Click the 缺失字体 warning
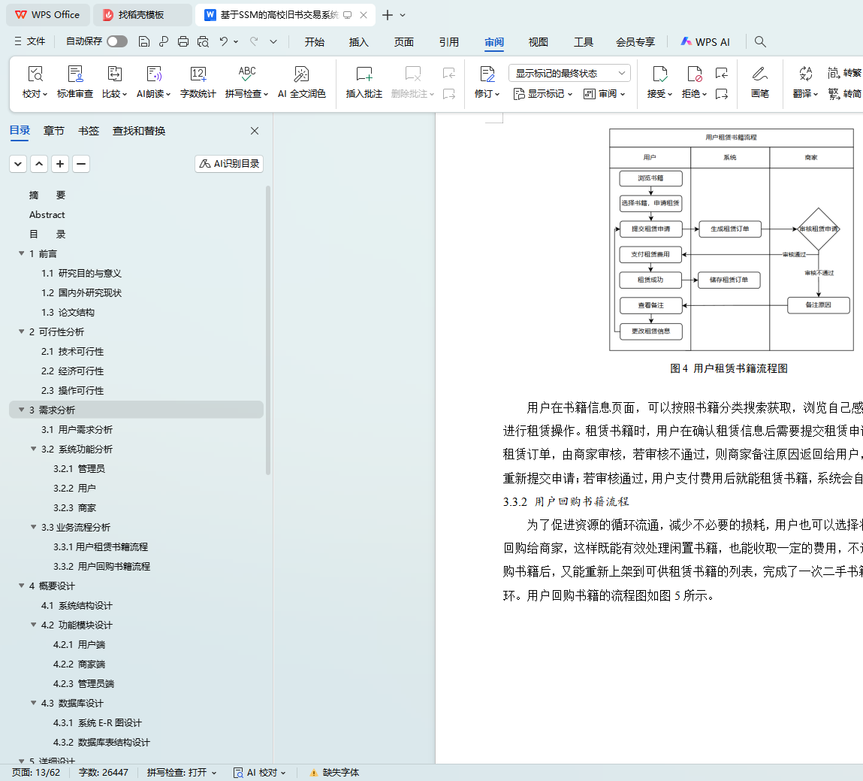 [334, 773]
